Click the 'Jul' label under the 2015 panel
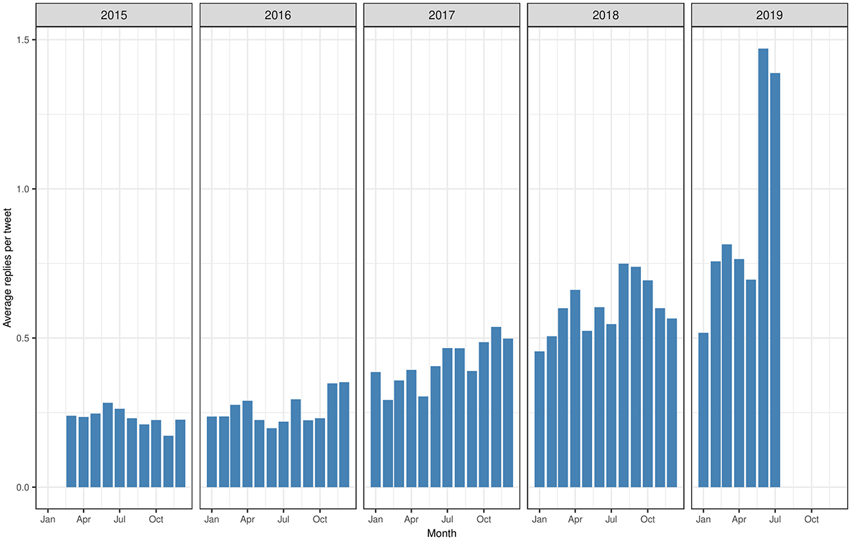The width and height of the screenshot is (851, 540). (x=119, y=519)
